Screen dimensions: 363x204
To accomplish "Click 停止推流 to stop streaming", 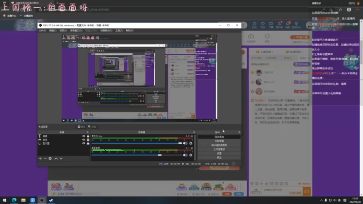I will (x=219, y=137).
